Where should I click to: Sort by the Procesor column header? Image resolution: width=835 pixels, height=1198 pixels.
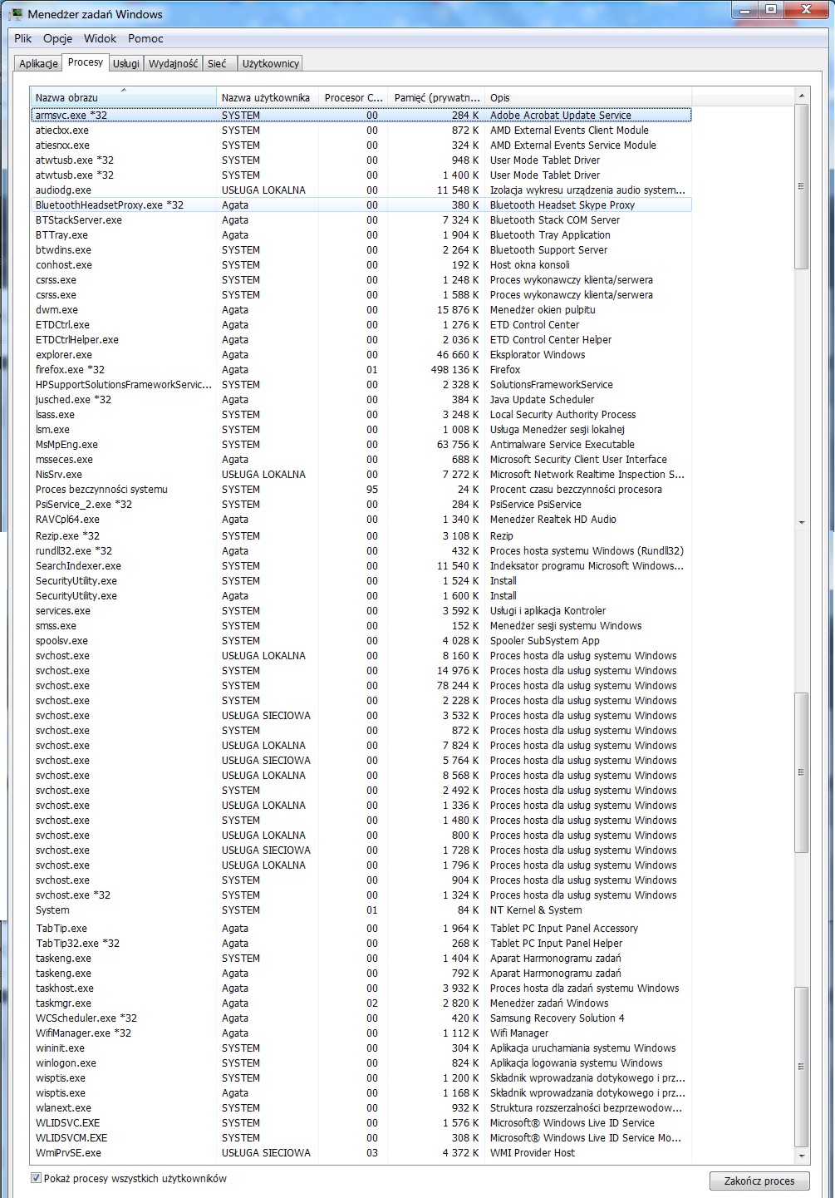[x=354, y=97]
